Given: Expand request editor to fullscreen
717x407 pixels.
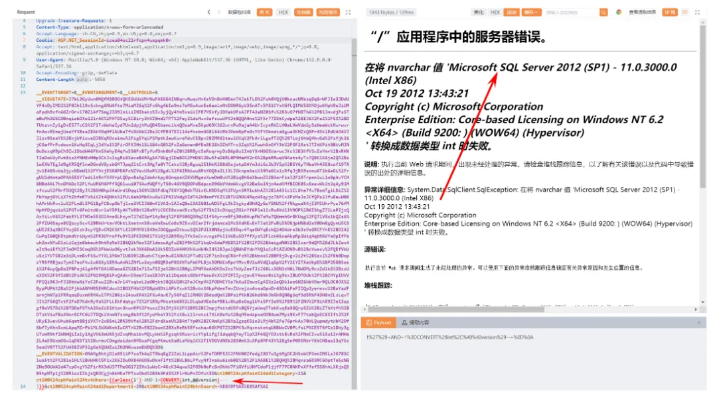Looking at the screenshot, I should (x=347, y=11).
